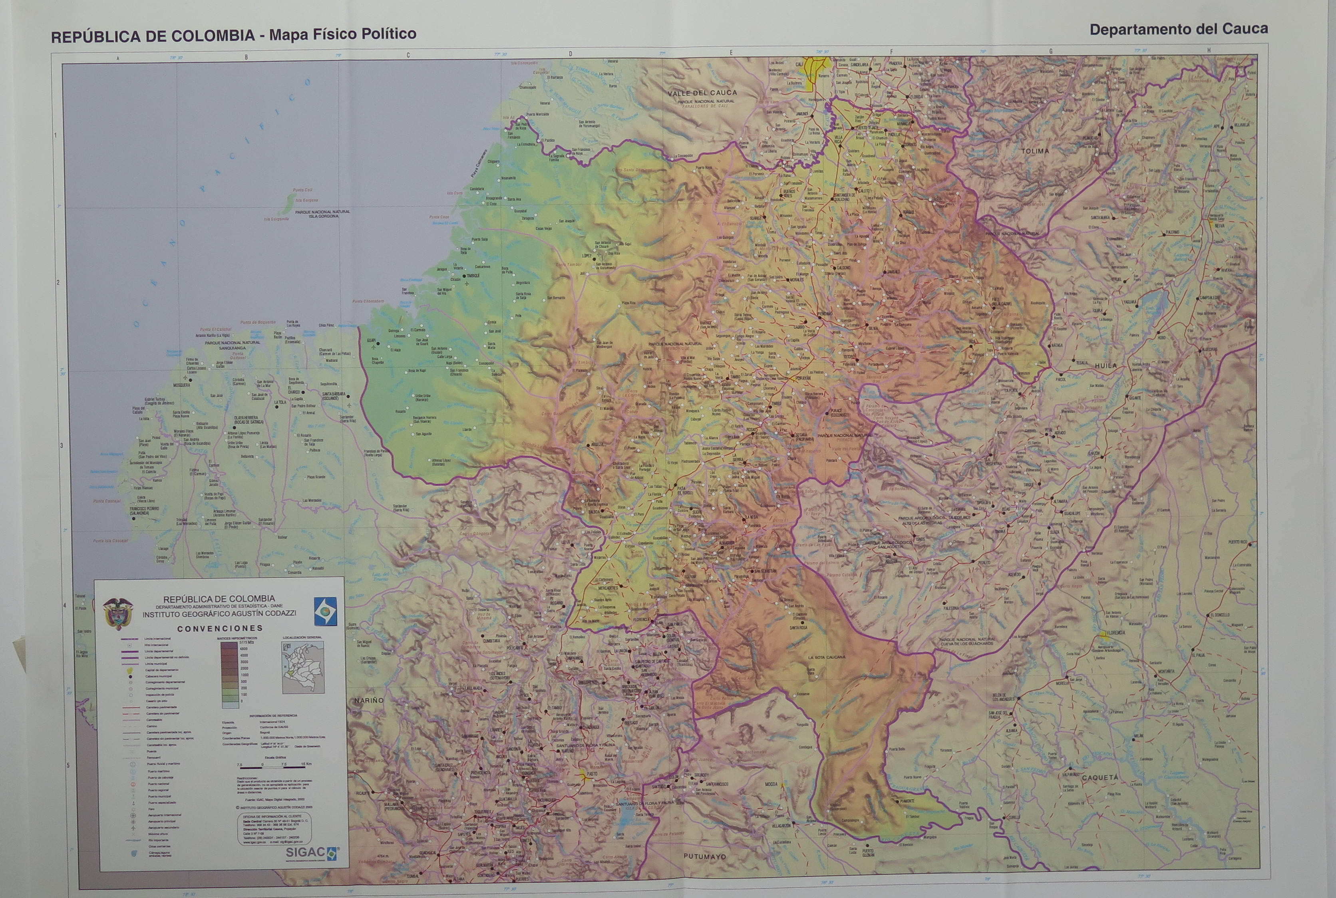Click 'PARQUE ARQUEOLÓGICO SAN AGUSTÍN' label

(x=889, y=545)
